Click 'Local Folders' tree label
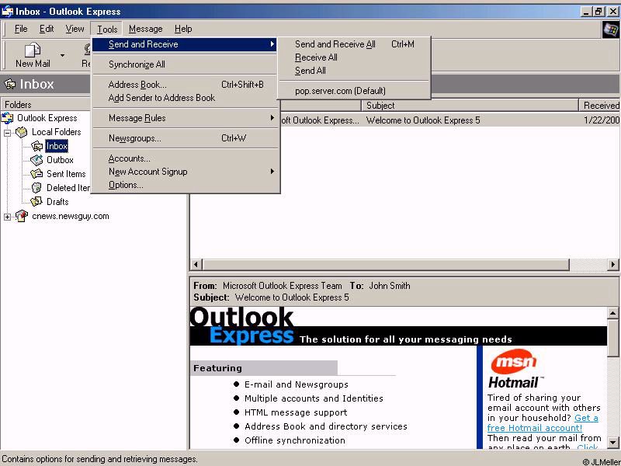Image resolution: width=621 pixels, height=466 pixels. click(56, 132)
